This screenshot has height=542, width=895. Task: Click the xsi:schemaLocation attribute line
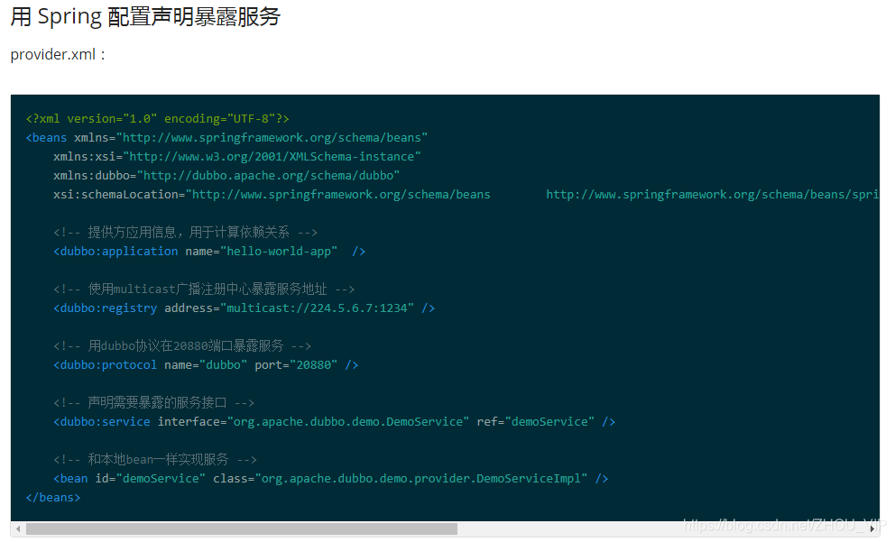pyautogui.click(x=466, y=195)
